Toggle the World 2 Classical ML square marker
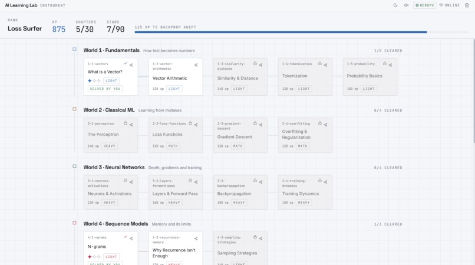Viewport: 475px width, 265px height. click(x=74, y=109)
